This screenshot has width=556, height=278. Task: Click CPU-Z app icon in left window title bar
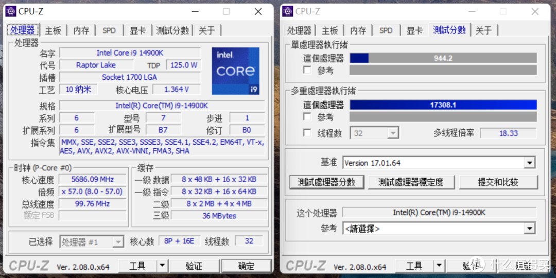pos(11,11)
